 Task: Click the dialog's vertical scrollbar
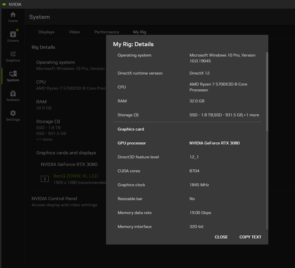267,92
